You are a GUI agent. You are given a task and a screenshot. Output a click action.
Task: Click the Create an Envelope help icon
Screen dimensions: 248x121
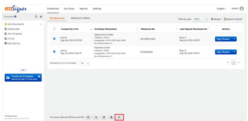coord(39,76)
